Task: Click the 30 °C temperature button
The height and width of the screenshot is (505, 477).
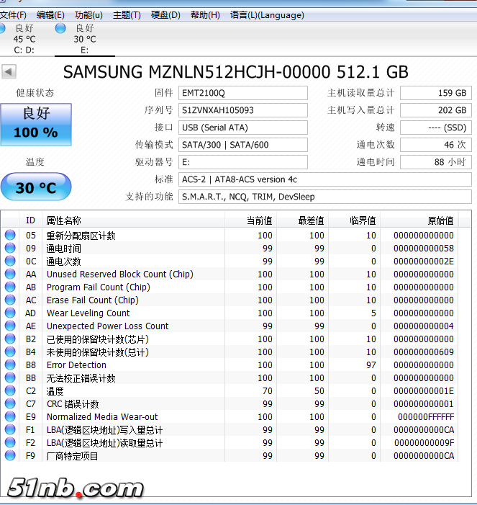Action: (36, 187)
